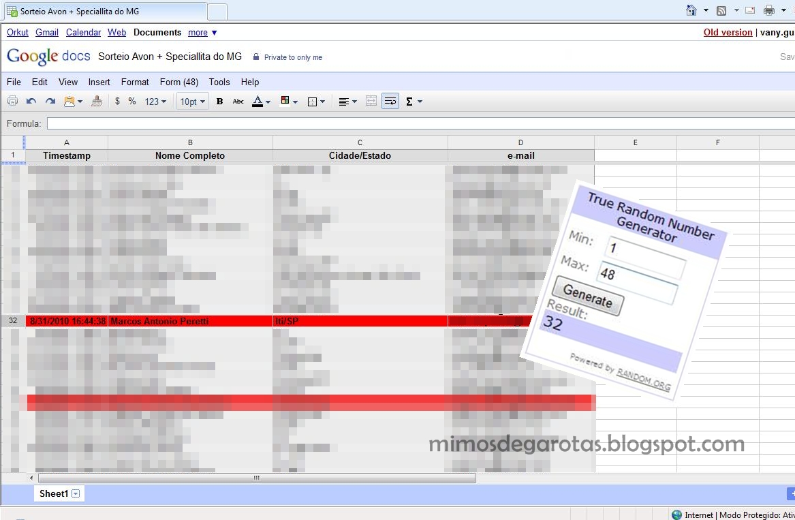Format as currency with dollar sign

[118, 102]
